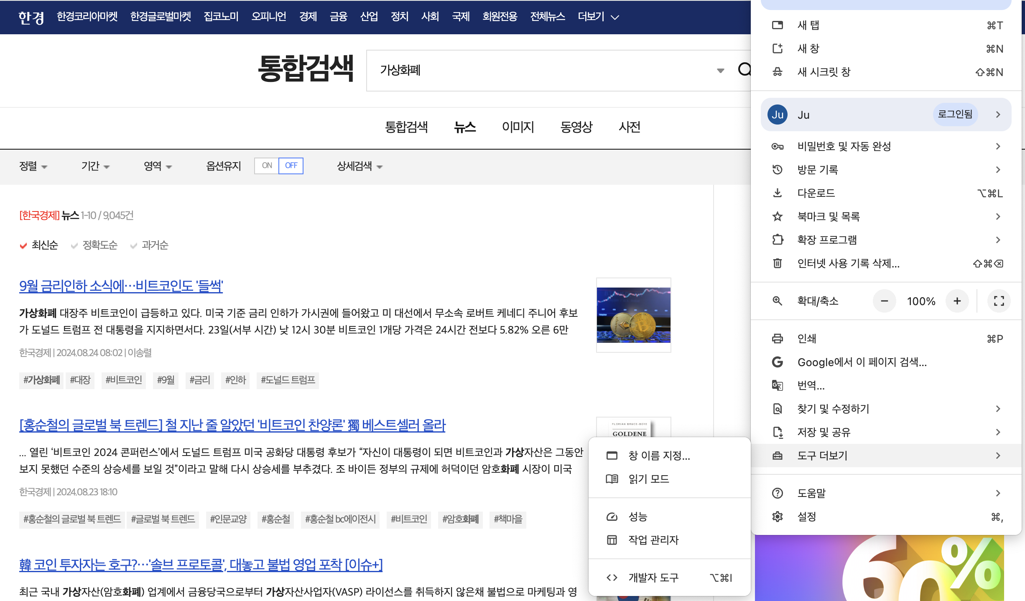This screenshot has height=601, width=1025.
Task: Click the developer tools code icon
Action: (612, 578)
